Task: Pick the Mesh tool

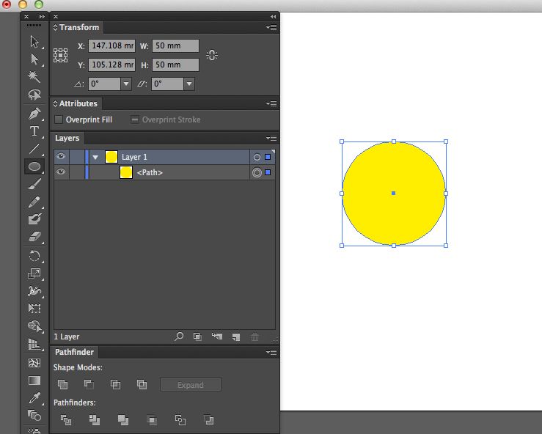Action: pos(34,363)
